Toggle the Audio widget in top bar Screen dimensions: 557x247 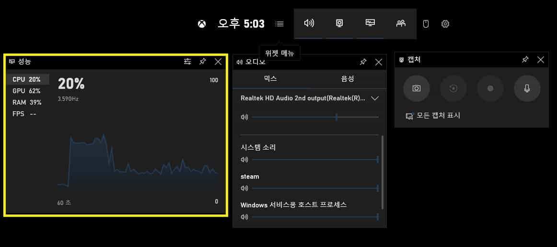coord(309,23)
